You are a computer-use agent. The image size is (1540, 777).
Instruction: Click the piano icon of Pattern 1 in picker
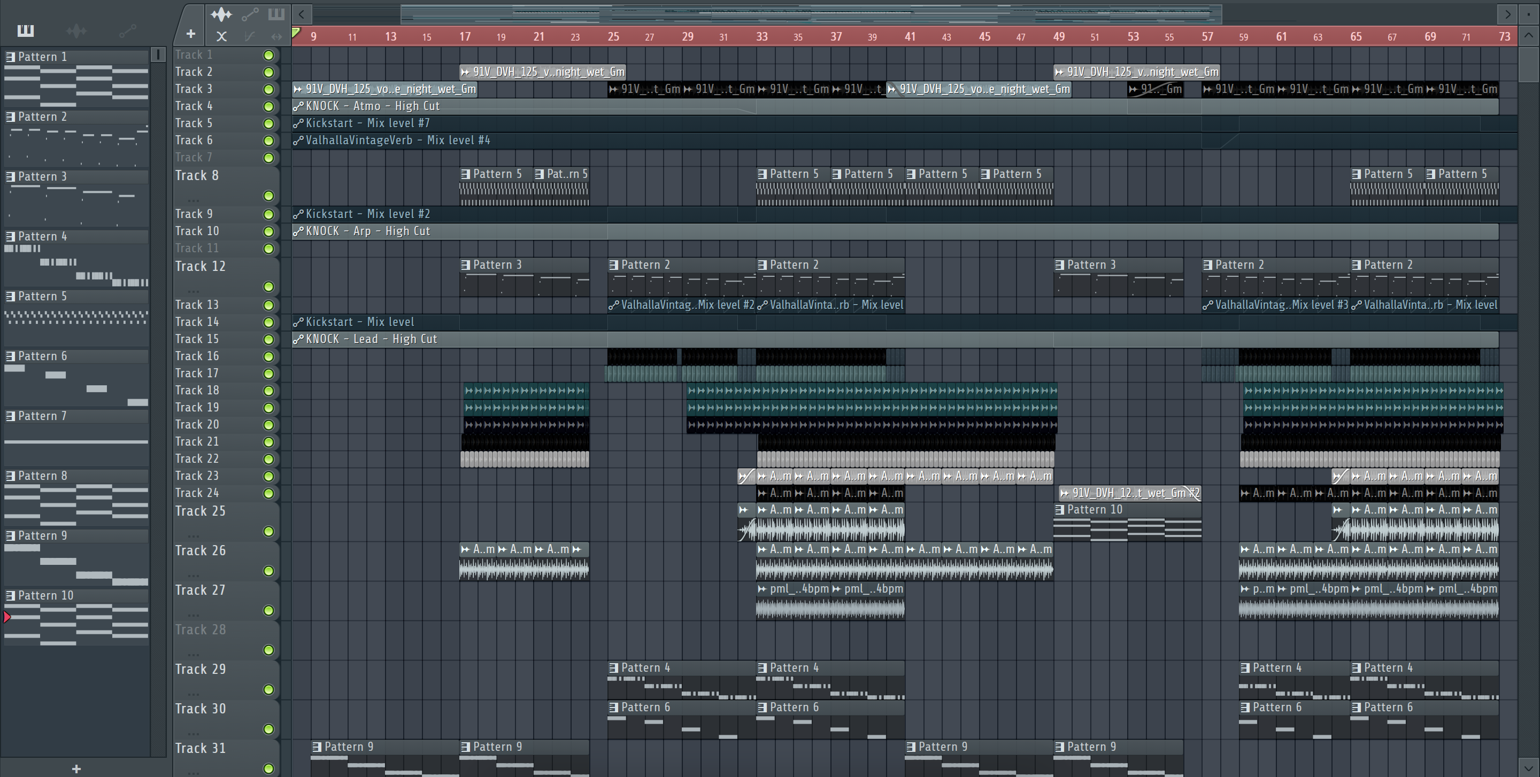10,57
